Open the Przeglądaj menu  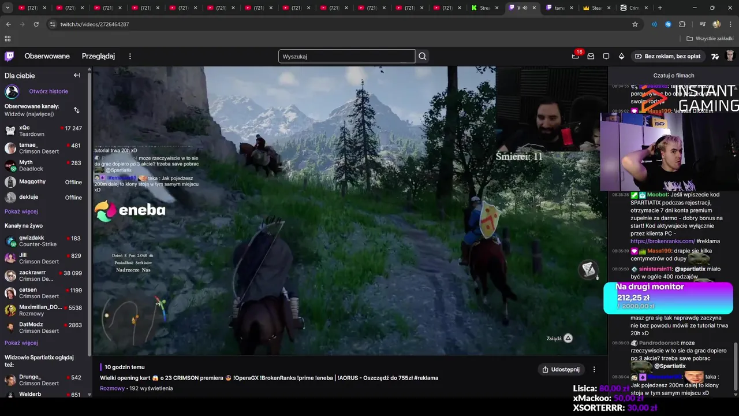pyautogui.click(x=98, y=56)
